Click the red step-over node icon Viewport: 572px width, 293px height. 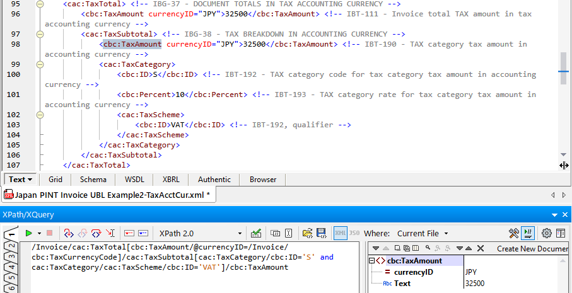tap(96, 233)
